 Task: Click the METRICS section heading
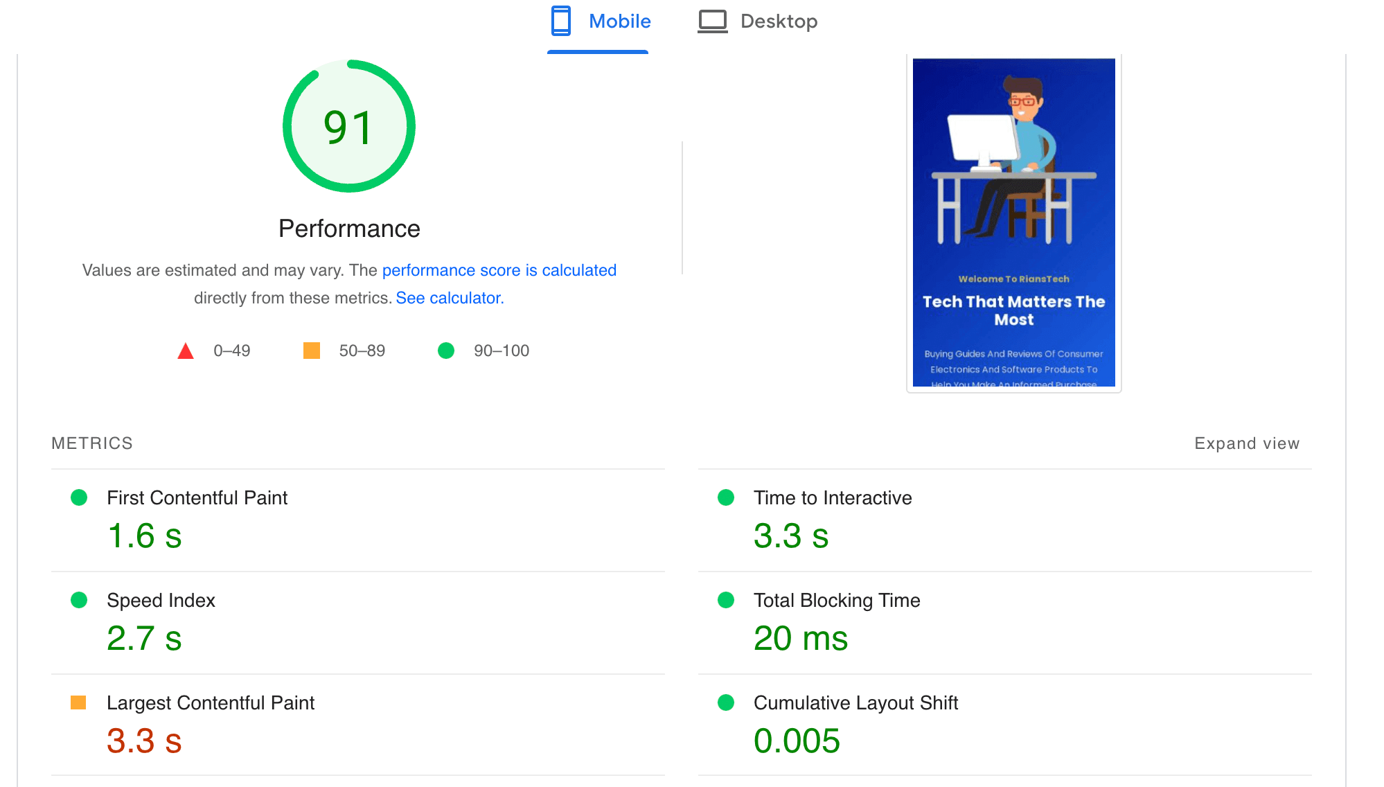[x=92, y=443]
